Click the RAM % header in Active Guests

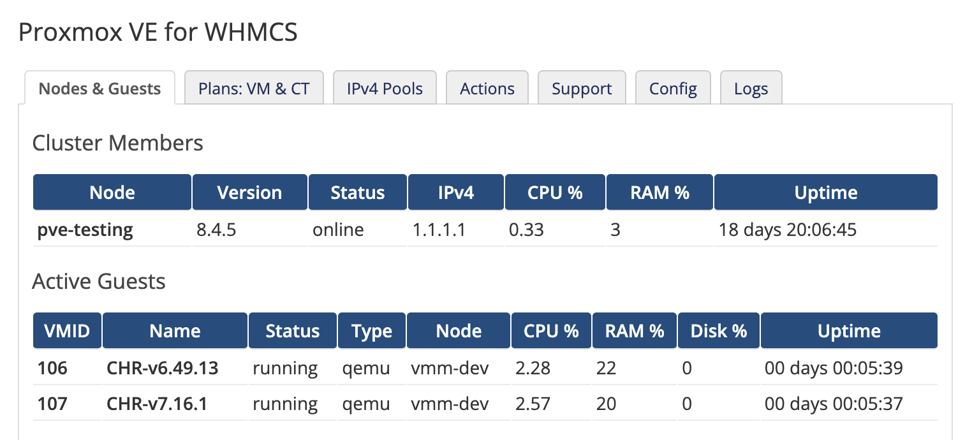tap(635, 330)
